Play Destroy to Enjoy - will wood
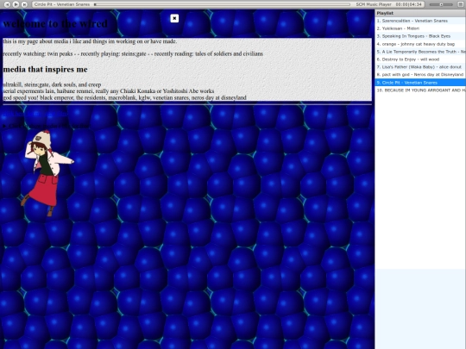Viewport: 466px width, 349px height. [420, 59]
